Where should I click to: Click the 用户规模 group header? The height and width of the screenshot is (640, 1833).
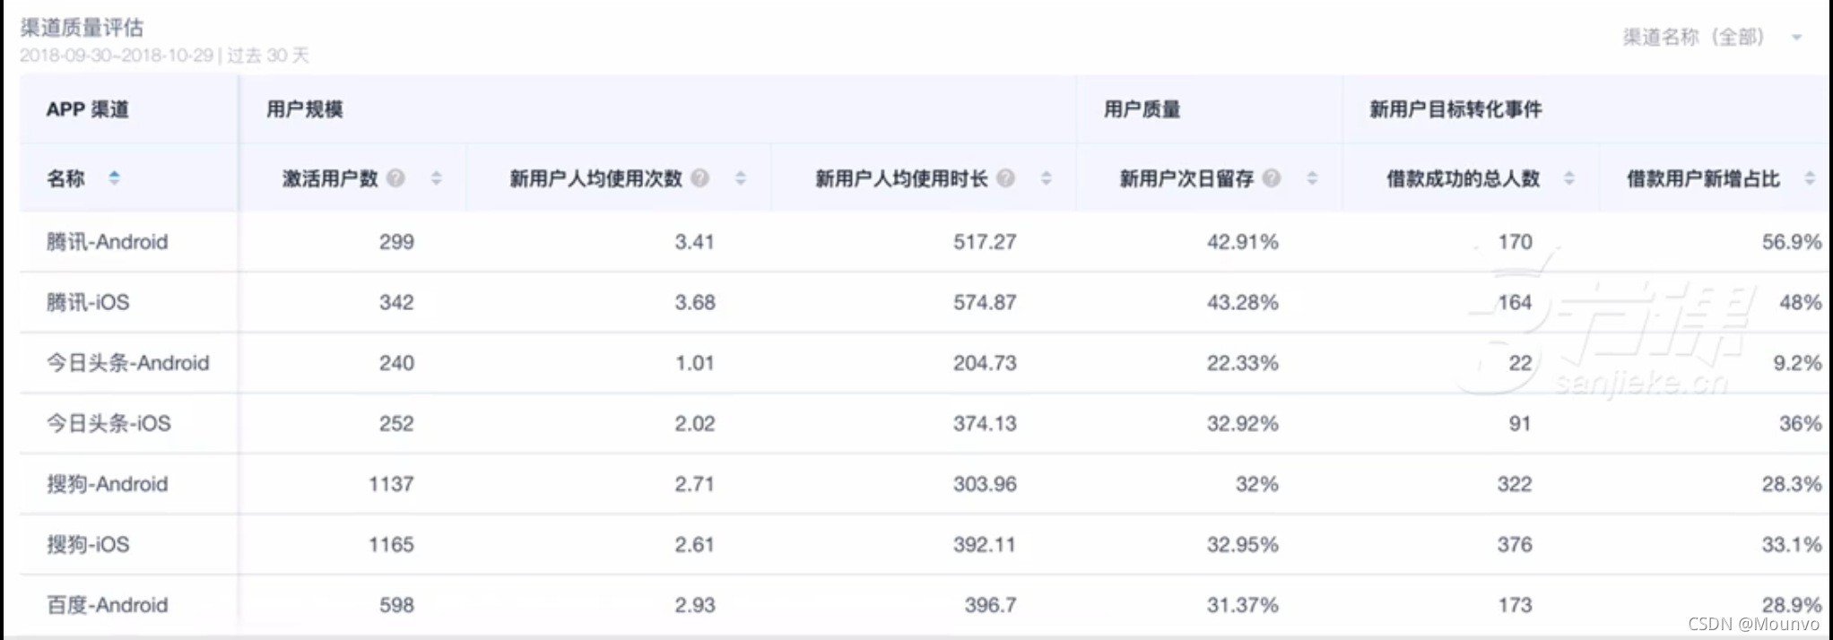pyautogui.click(x=305, y=109)
